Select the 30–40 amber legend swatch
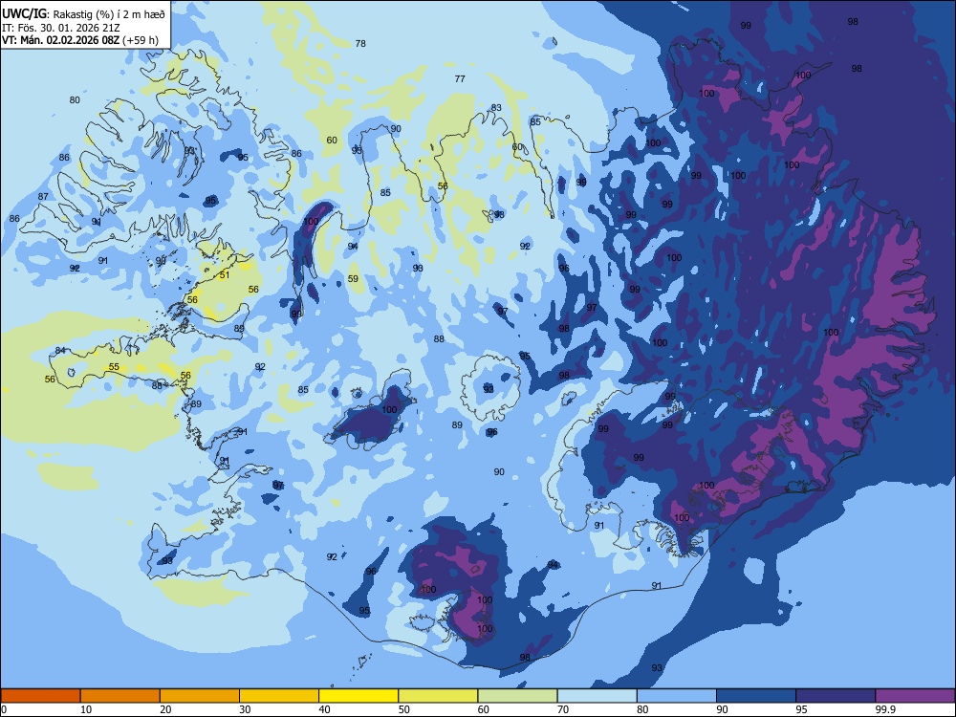956x717 pixels. 279,696
